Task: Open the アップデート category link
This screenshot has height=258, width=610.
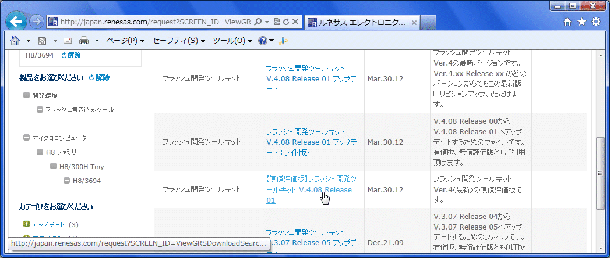Action: click(48, 225)
